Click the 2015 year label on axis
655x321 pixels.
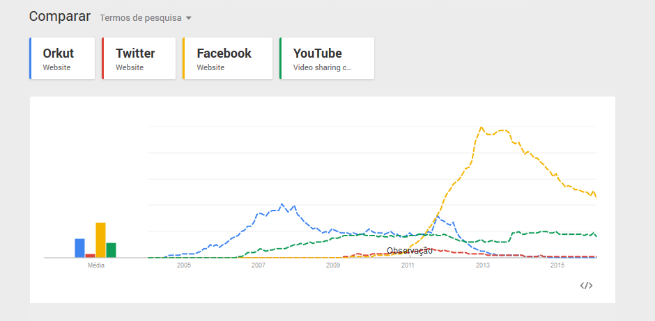pyautogui.click(x=557, y=265)
